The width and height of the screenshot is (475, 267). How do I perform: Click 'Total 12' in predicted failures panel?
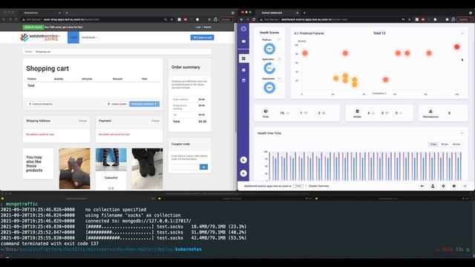point(379,33)
